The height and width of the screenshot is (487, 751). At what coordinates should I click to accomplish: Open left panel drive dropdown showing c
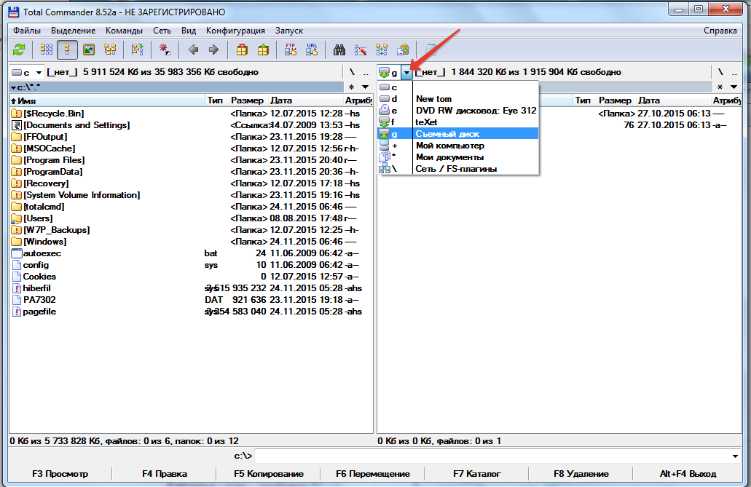(x=27, y=72)
